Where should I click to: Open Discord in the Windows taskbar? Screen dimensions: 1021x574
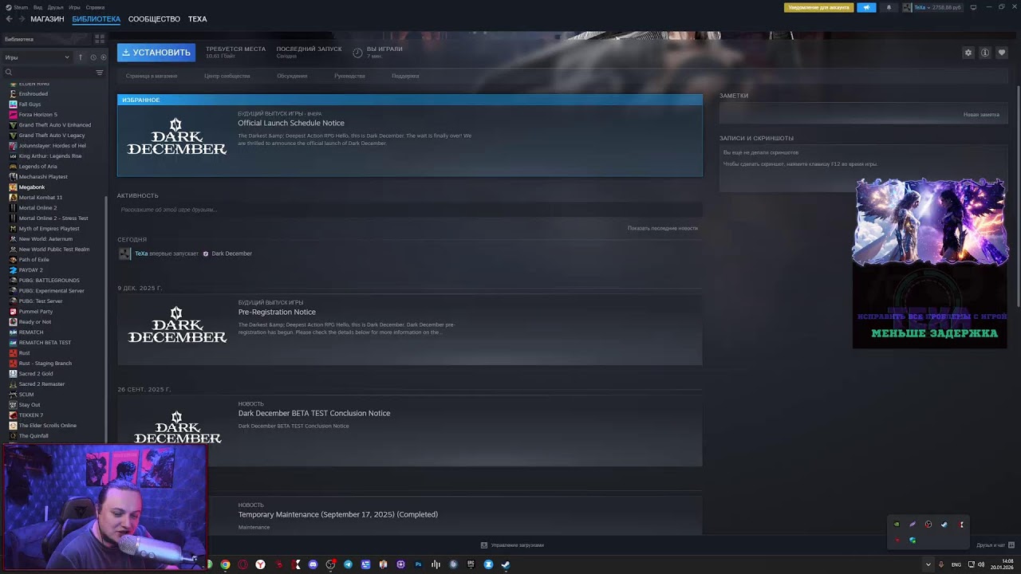point(313,564)
